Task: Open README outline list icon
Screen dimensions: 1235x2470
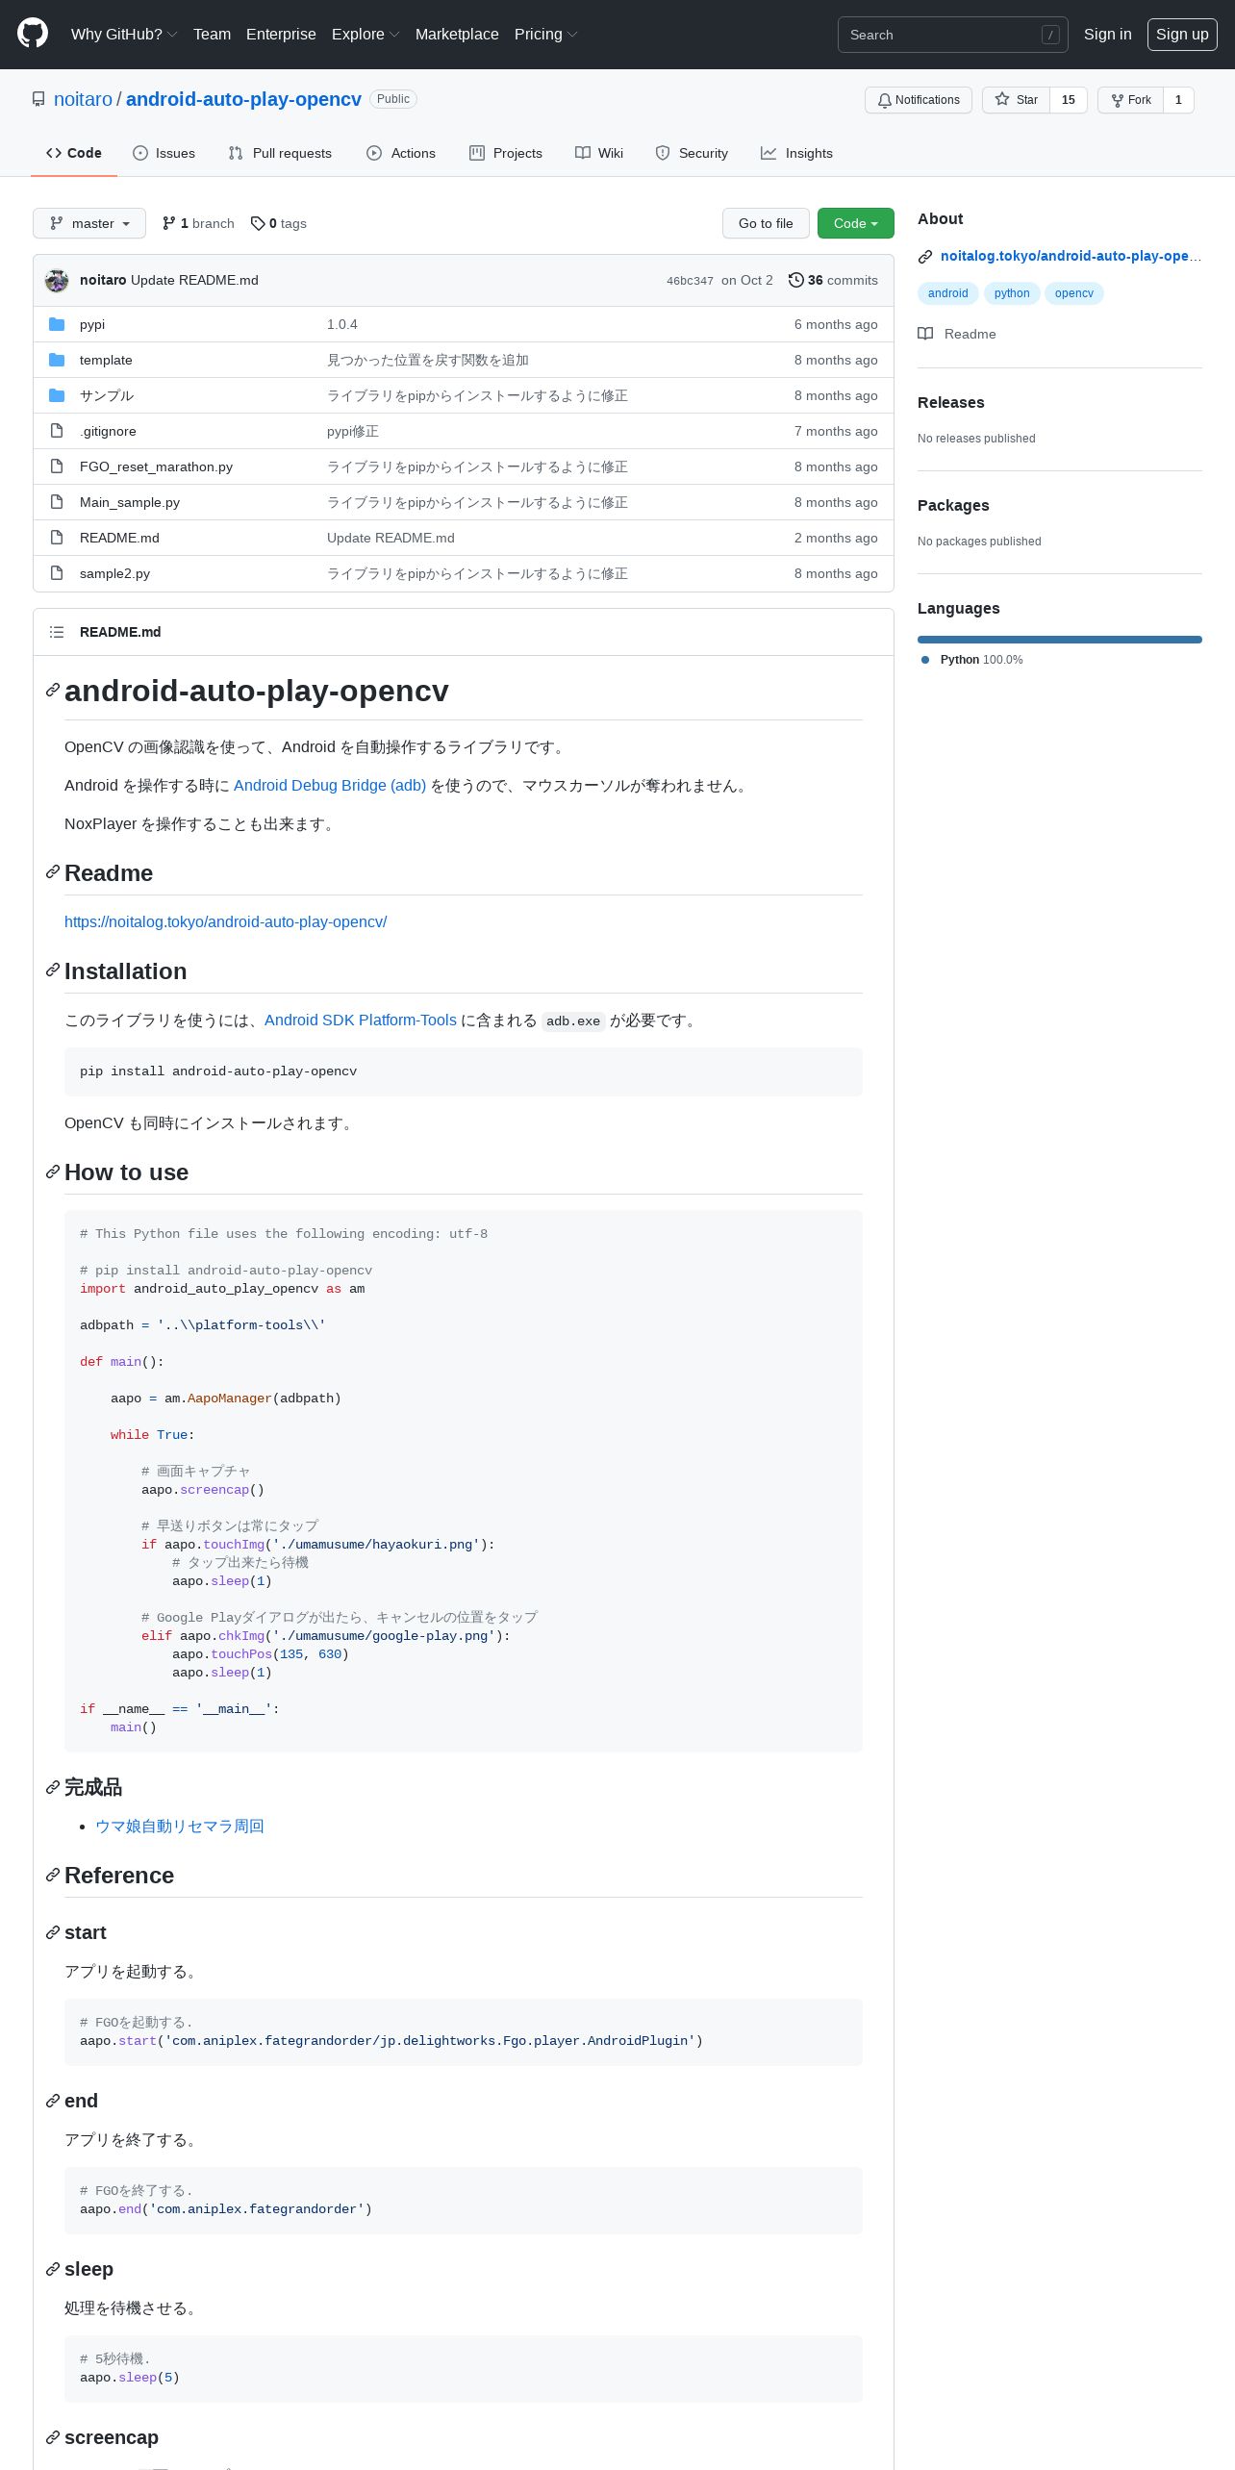Action: [57, 632]
